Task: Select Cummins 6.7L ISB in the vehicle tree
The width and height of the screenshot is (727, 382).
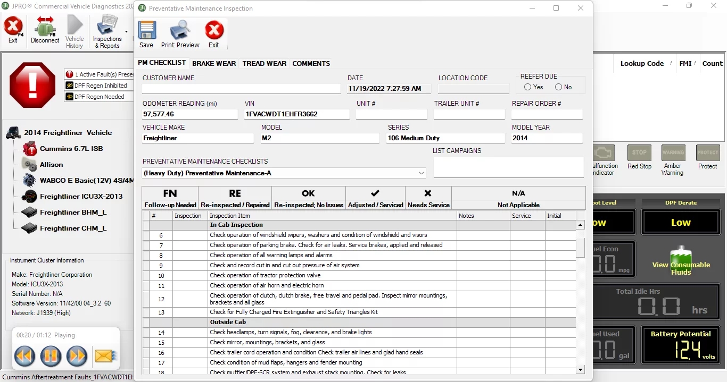Action: (71, 149)
